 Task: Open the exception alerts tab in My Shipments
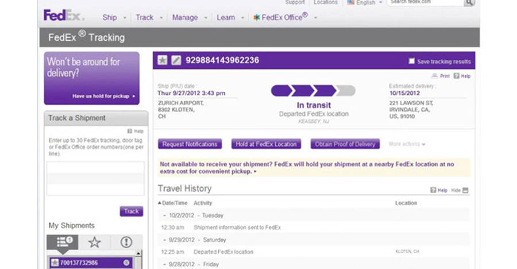pyautogui.click(x=126, y=242)
